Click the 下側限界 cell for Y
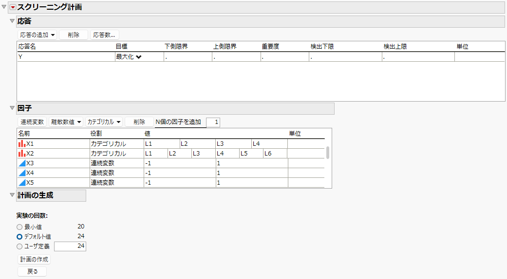 [188, 57]
